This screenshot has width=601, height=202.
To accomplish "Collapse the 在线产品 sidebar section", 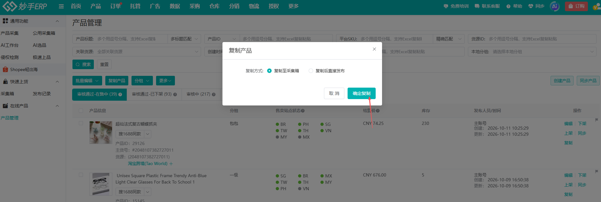I will 57,106.
